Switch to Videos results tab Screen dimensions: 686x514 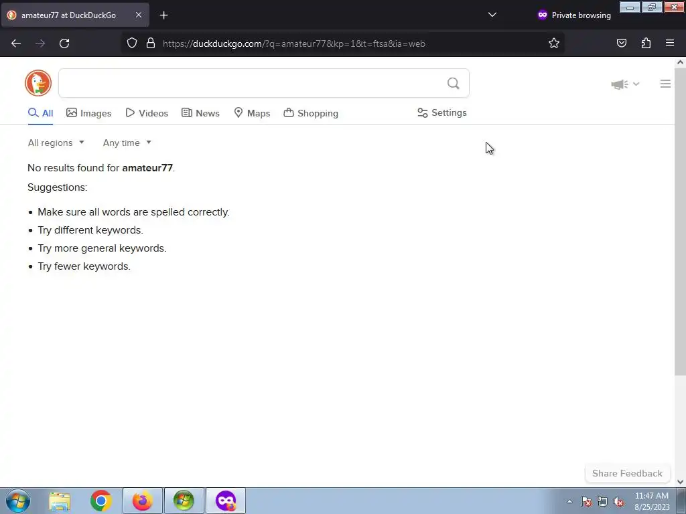147,113
